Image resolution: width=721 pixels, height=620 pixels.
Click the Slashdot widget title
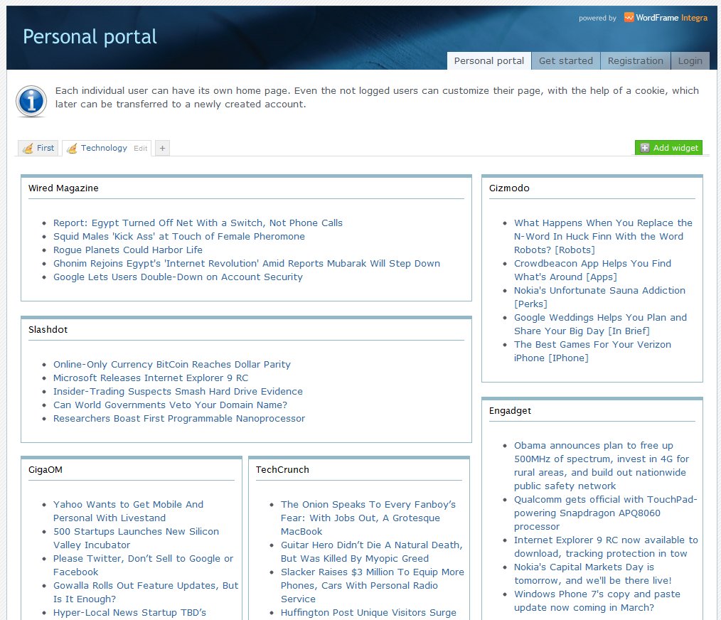[x=48, y=330]
